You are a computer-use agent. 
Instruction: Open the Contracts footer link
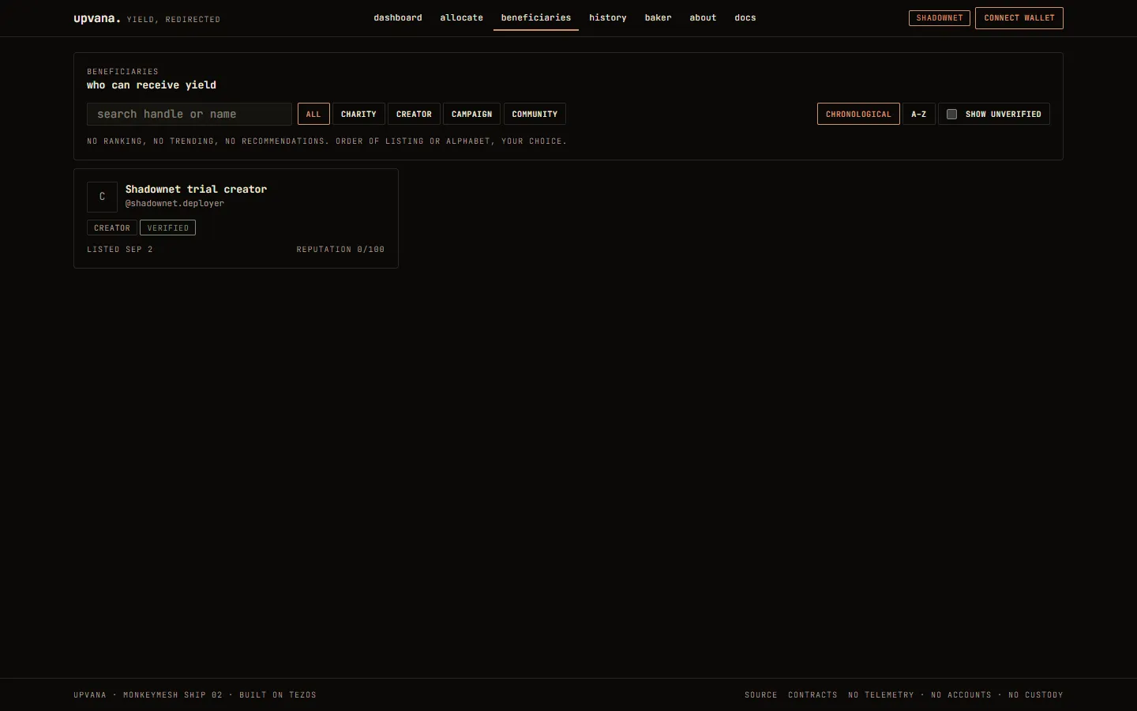point(812,695)
